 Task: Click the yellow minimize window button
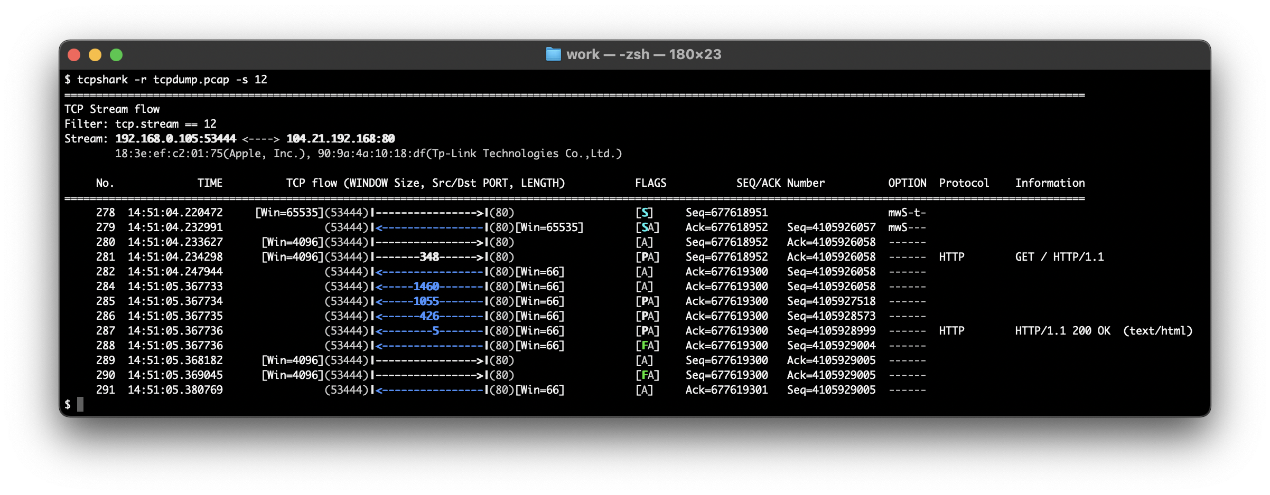click(95, 55)
